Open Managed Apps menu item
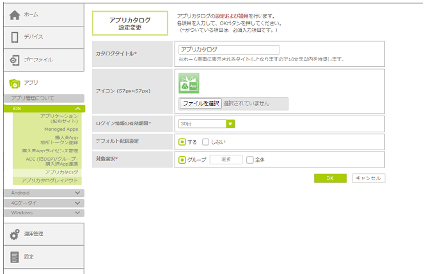 pyautogui.click(x=61, y=129)
